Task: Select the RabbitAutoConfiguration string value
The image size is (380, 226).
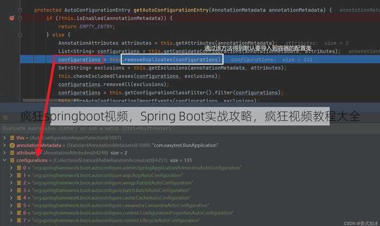Action: pyautogui.click(x=113, y=183)
